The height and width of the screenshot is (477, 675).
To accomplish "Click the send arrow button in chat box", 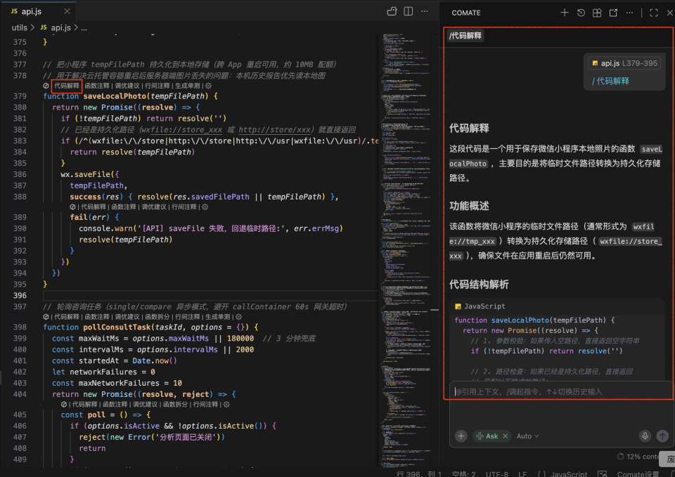I will [x=662, y=436].
